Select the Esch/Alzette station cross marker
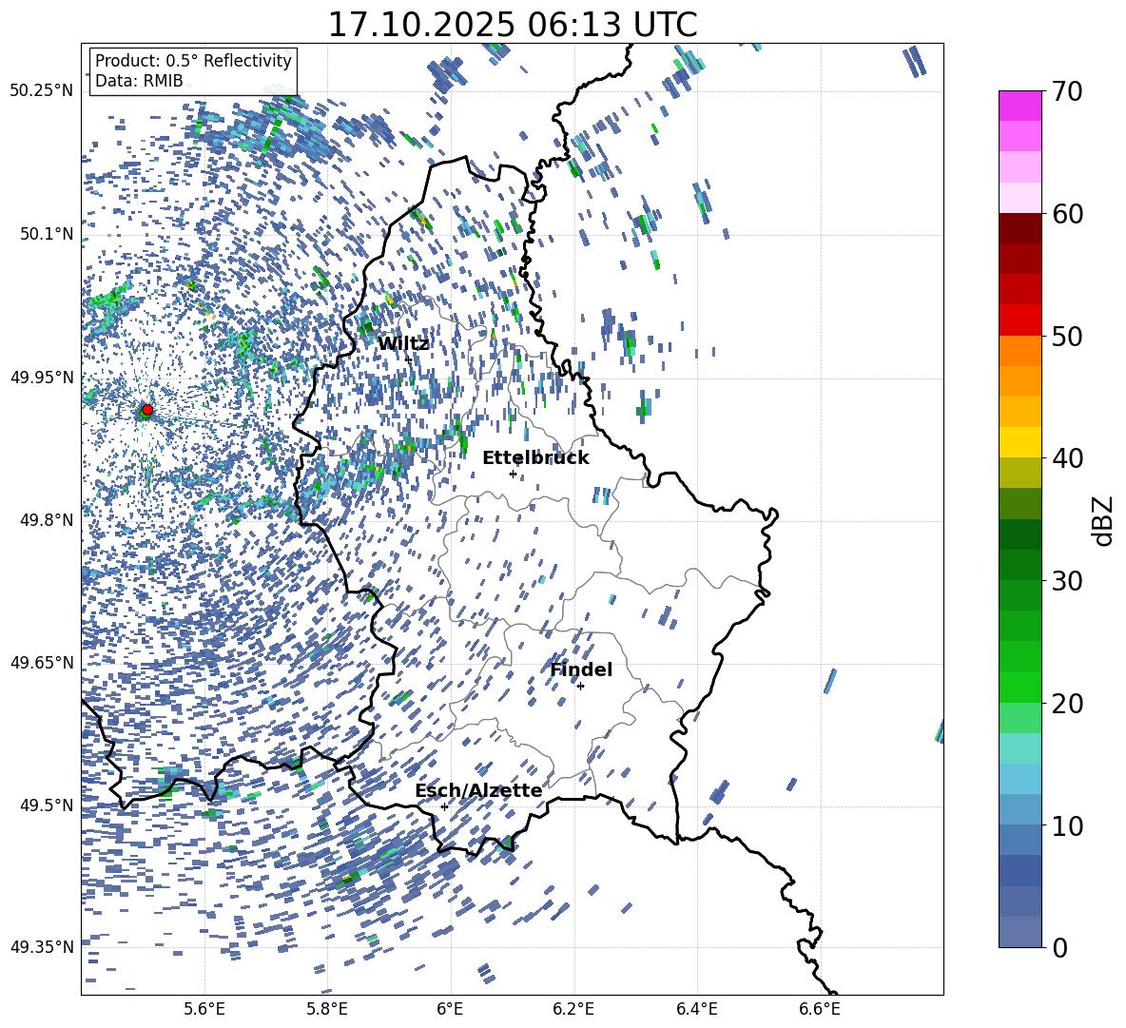The width and height of the screenshot is (1126, 1028). tap(444, 806)
